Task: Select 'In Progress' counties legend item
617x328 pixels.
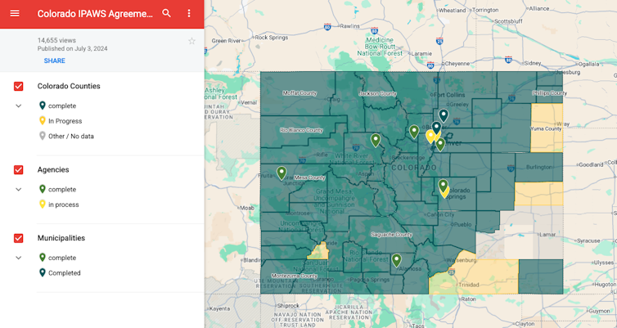Action: [65, 121]
